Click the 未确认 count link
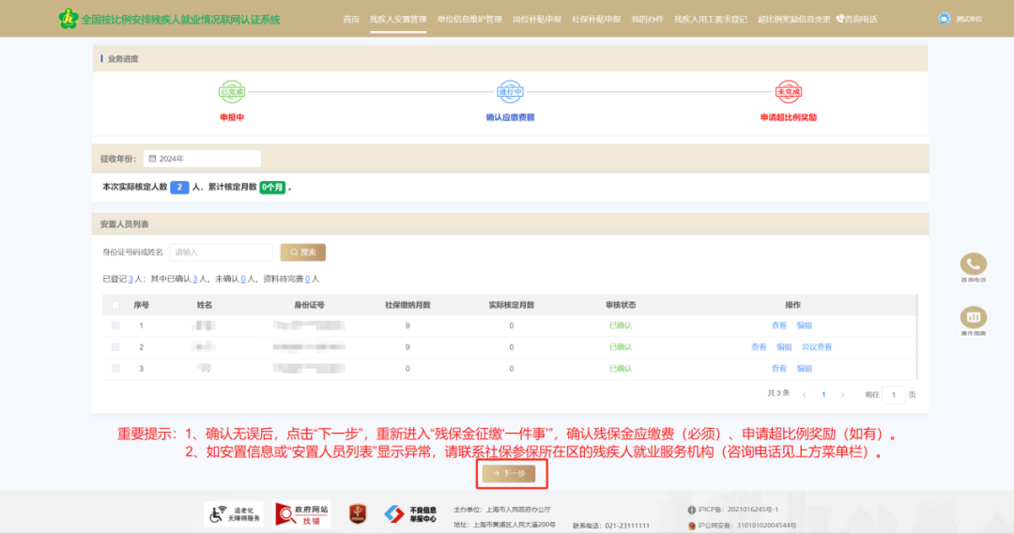The image size is (1014, 534). click(x=243, y=280)
